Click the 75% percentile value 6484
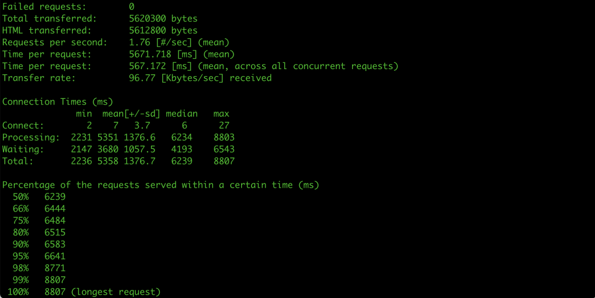Viewport: 595px width, 298px height. point(55,221)
